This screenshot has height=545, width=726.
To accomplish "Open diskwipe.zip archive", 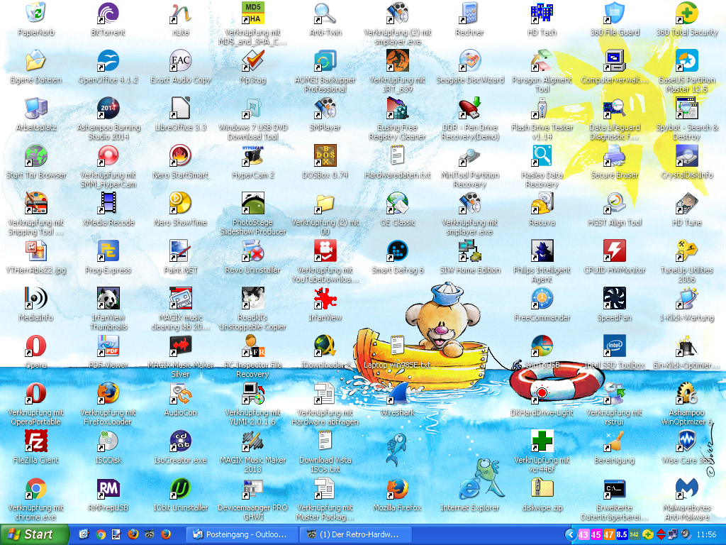I will (x=542, y=488).
